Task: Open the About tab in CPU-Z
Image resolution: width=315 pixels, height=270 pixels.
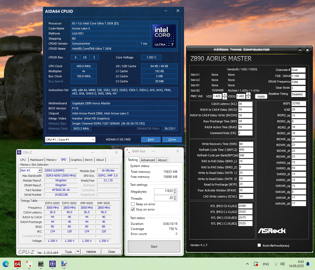Action: (100, 160)
